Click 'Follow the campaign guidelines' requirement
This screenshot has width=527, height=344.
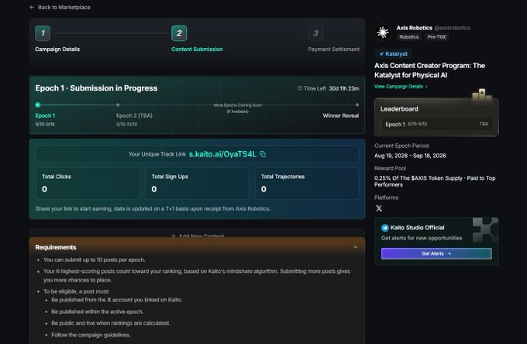[x=91, y=335]
